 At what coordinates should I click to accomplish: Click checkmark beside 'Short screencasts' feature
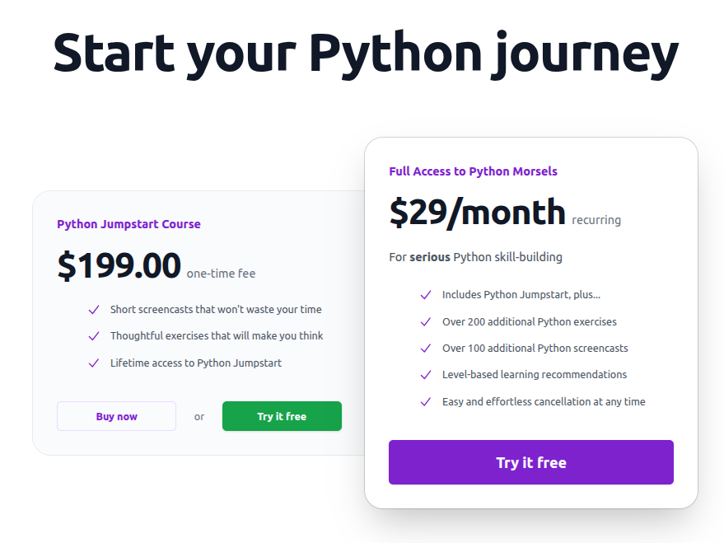click(94, 310)
